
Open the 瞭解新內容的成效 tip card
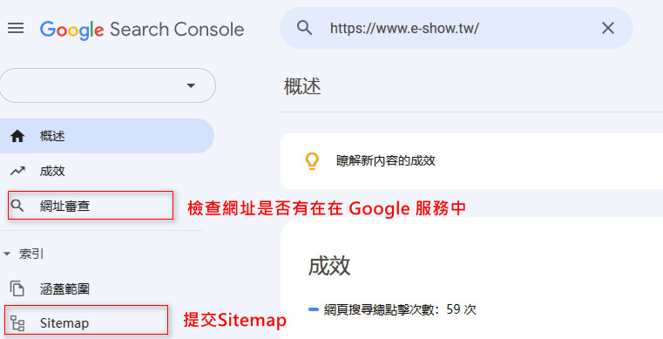tap(471, 161)
